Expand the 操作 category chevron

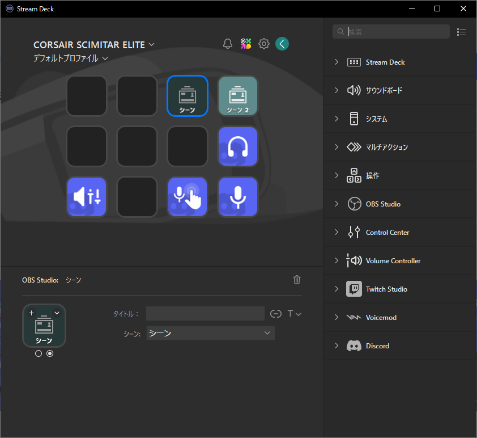click(337, 175)
